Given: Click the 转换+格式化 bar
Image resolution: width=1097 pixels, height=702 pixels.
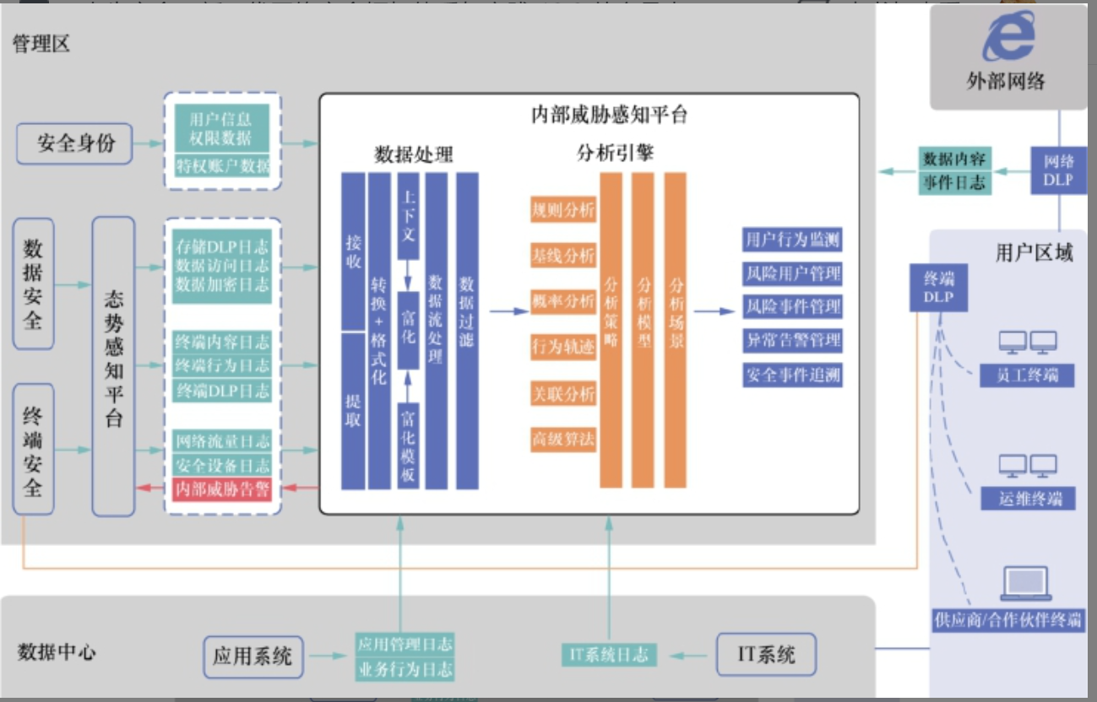Looking at the screenshot, I should 379,331.
